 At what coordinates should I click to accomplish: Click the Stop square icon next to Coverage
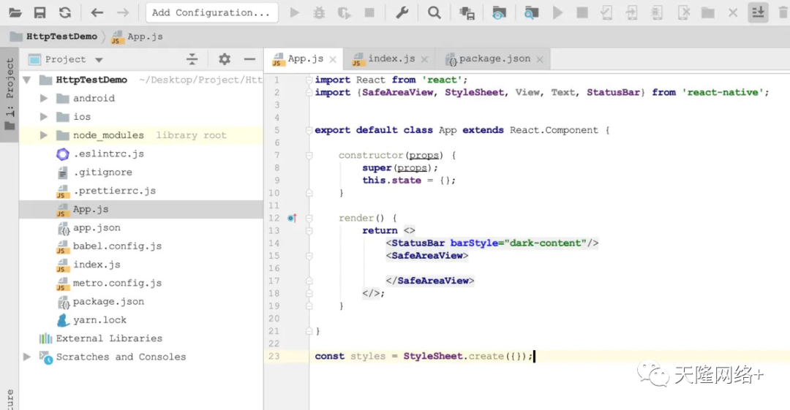[369, 12]
